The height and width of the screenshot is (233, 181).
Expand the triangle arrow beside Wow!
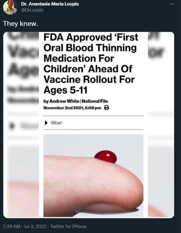46,123
